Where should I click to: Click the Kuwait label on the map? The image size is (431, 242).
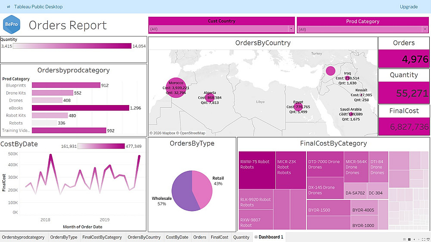[361, 90]
